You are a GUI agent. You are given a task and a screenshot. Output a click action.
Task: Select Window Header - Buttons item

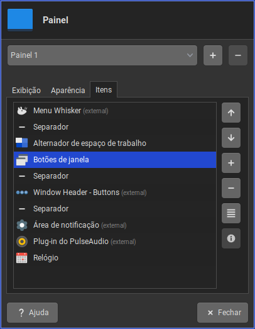[115, 192]
